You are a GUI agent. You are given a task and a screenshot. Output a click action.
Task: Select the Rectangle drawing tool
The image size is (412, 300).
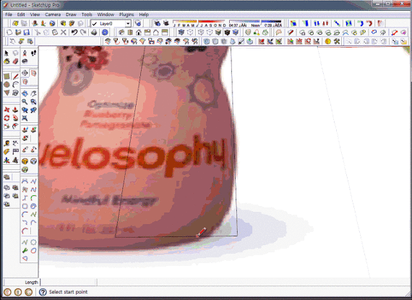coord(7,77)
